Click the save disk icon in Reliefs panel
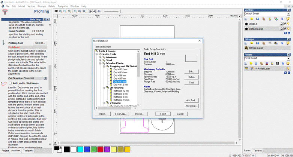 (256, 64)
